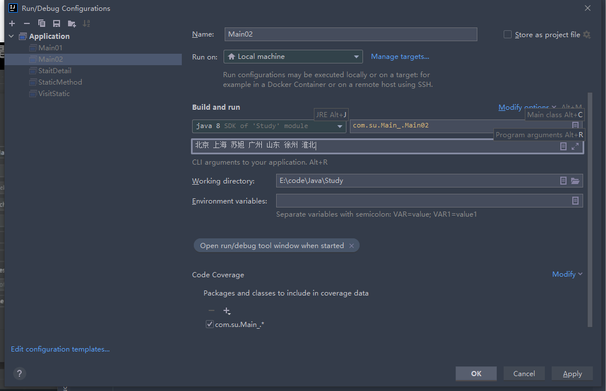The image size is (606, 391).
Task: Select StaitDetail configuration
Action: (x=54, y=71)
